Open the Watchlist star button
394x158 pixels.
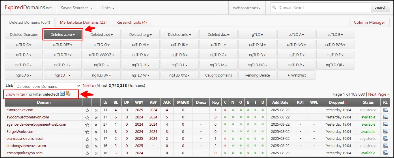[x=296, y=75]
